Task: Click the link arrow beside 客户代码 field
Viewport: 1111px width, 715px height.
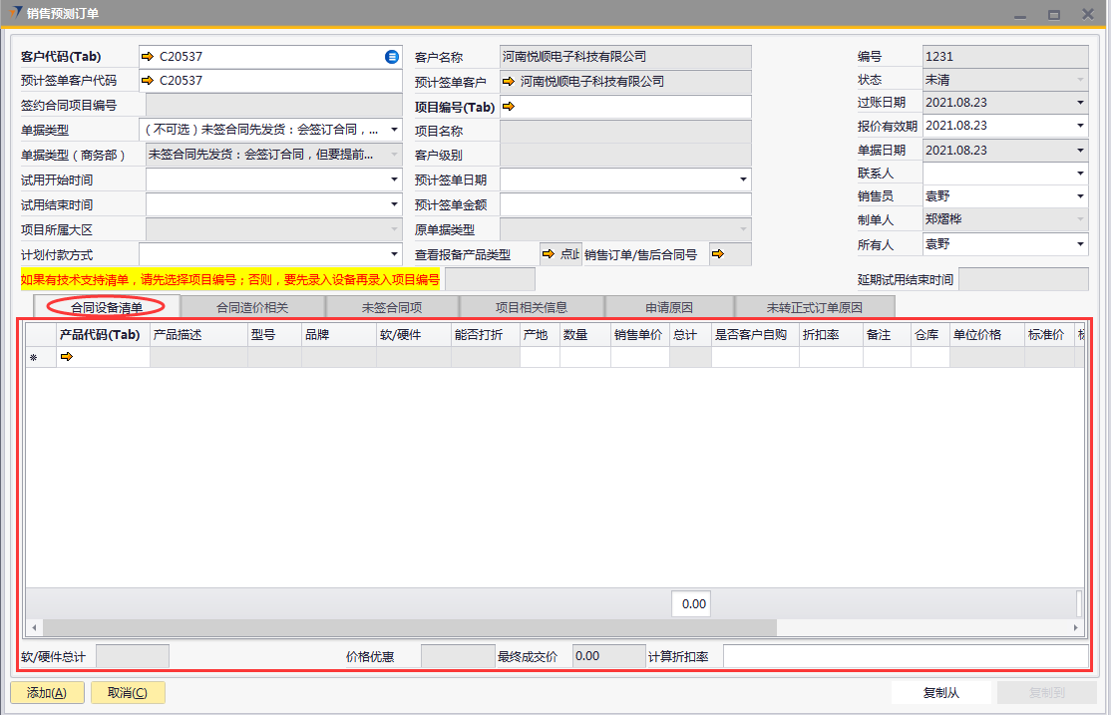Action: 149,57
